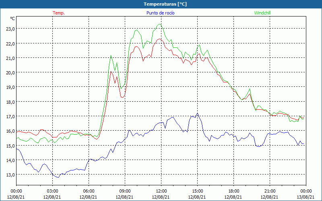
Task: Click the 21:00 time axis label
Action: (x=270, y=191)
